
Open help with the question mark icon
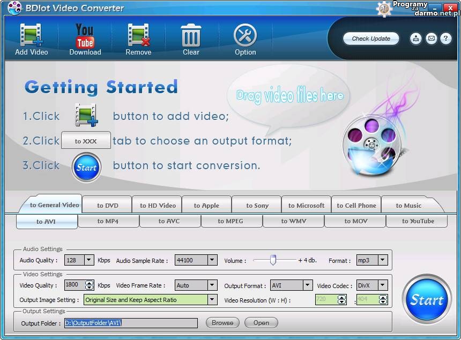click(445, 39)
